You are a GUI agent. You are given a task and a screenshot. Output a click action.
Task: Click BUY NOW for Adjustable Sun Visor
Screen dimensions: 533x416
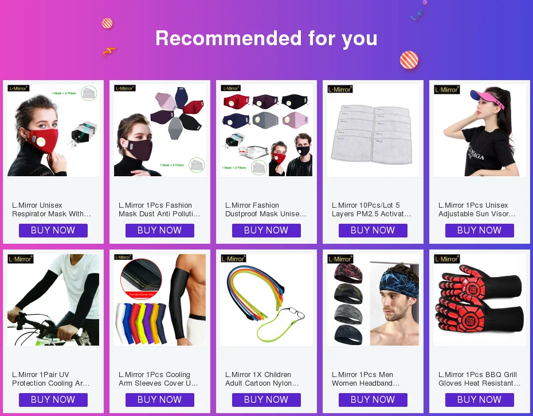click(x=479, y=231)
